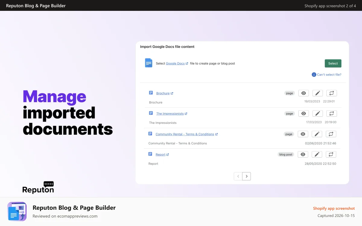The width and height of the screenshot is (362, 226).
Task: Click the doc icon next to Report
Action: (150, 154)
